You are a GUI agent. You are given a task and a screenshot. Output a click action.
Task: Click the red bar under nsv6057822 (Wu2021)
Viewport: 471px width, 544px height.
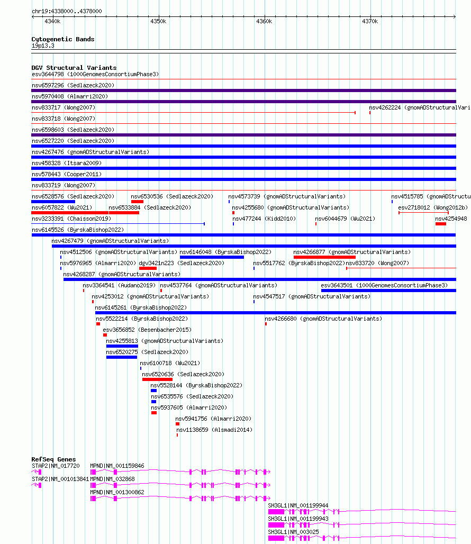[x=70, y=213]
